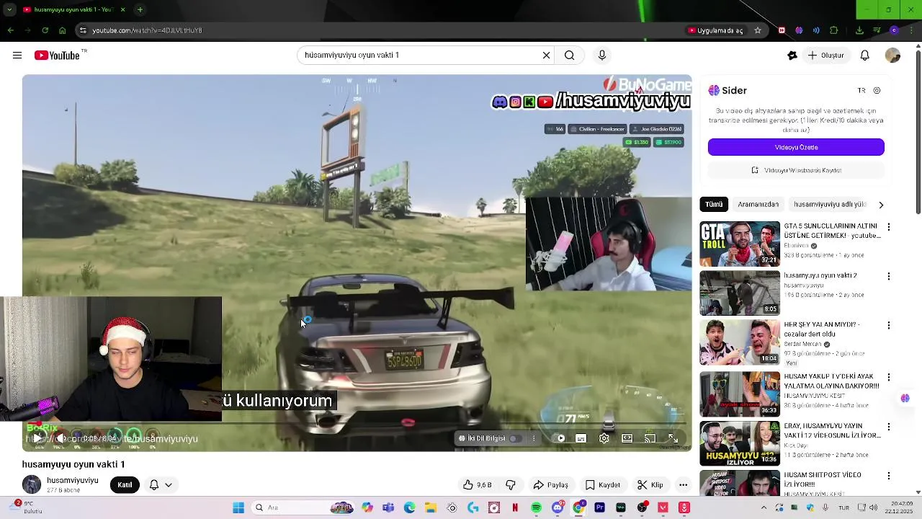Image resolution: width=922 pixels, height=519 pixels.
Task: Open menu for GTA 5 Sunucularının video
Action: pos(888,227)
